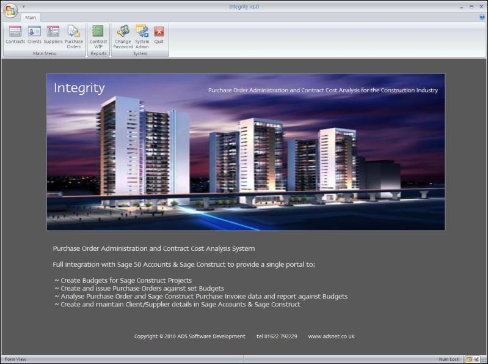Click the Reports group label

tap(98, 54)
